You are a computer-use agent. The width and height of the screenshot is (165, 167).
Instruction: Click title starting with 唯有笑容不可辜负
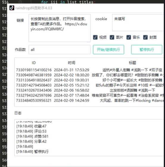[x=128, y=95]
